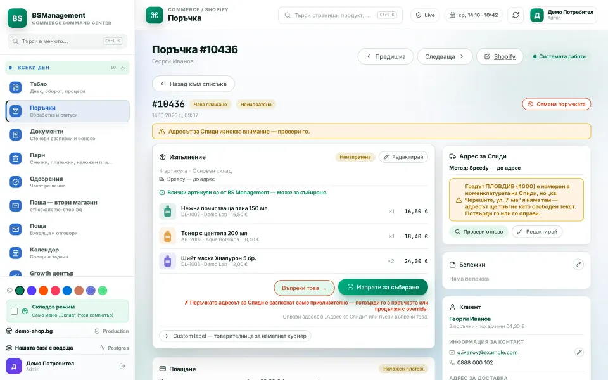608x380 pixels.
Task: Click the database icon by Нашата база
Action: pos(9,348)
